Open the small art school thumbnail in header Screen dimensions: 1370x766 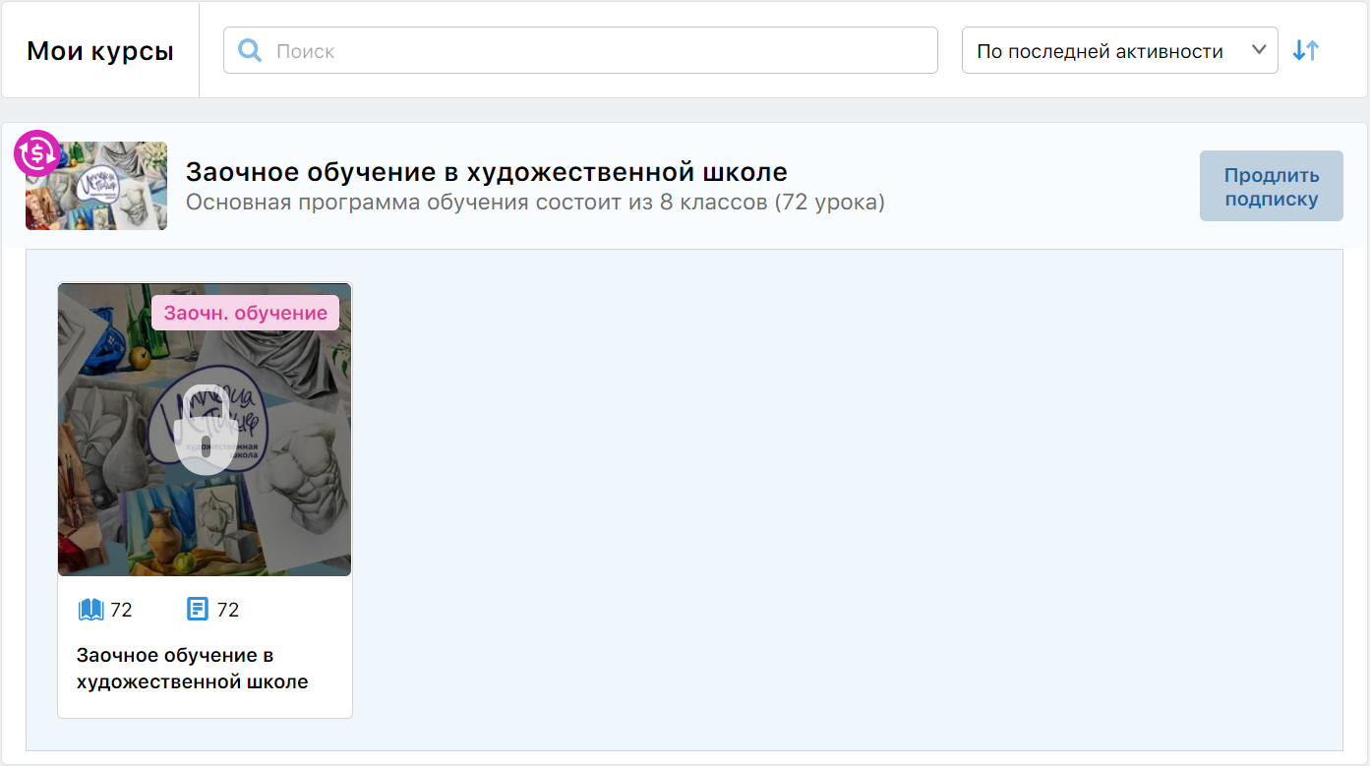[x=96, y=186]
